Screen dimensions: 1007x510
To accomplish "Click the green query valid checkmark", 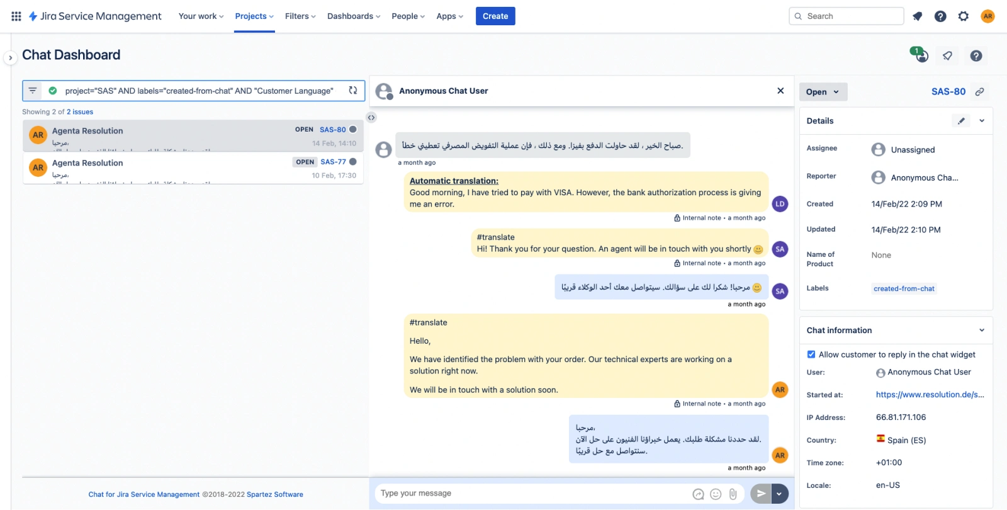I will [53, 91].
